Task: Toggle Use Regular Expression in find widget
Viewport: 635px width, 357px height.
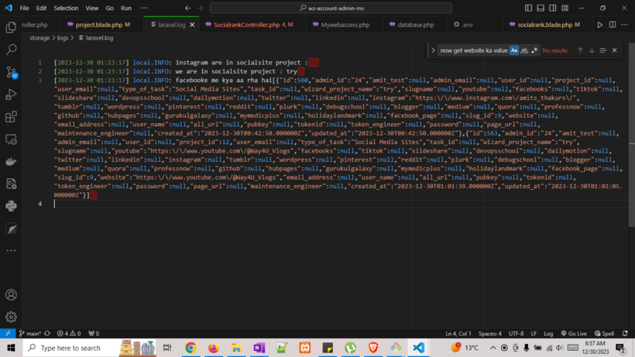Action: tap(534, 50)
